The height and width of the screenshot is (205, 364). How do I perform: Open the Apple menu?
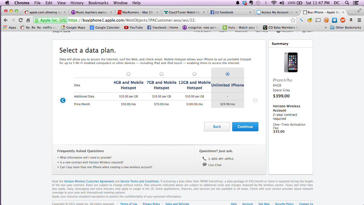pos(7,3)
